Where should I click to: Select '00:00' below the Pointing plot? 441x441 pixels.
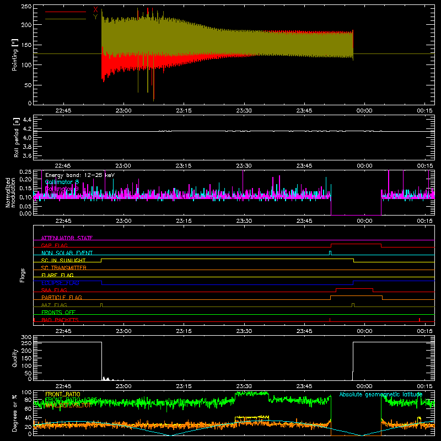(364, 111)
